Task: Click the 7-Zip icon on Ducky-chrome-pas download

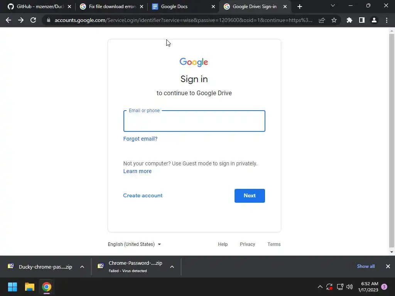Action: [x=11, y=266]
